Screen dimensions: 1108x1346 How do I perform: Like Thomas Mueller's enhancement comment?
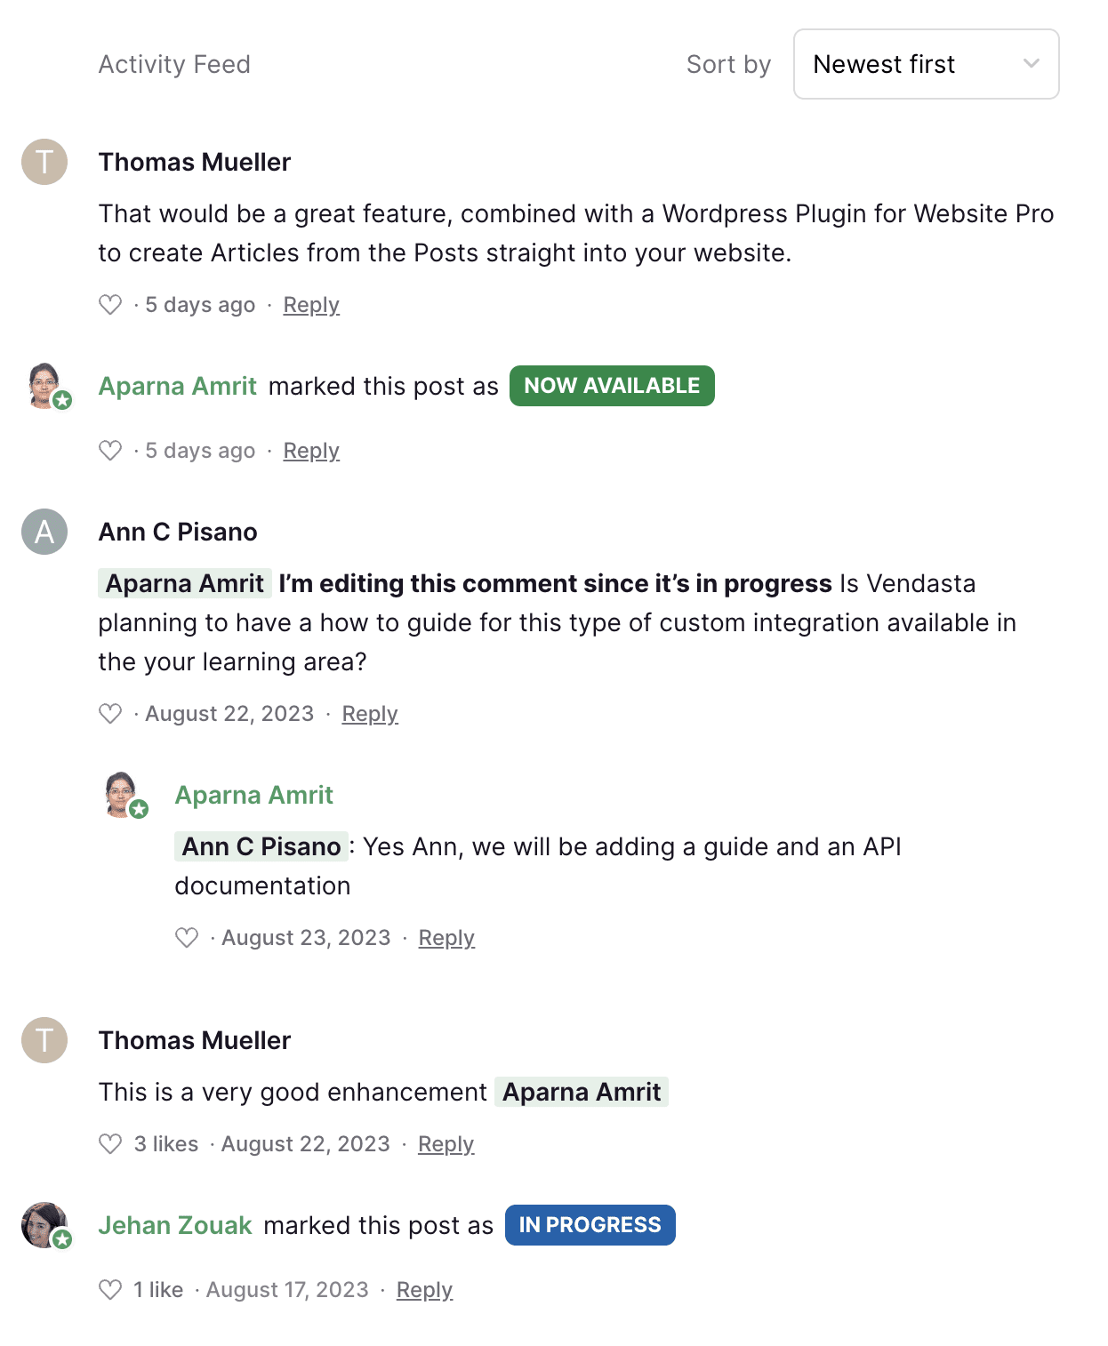(110, 1143)
